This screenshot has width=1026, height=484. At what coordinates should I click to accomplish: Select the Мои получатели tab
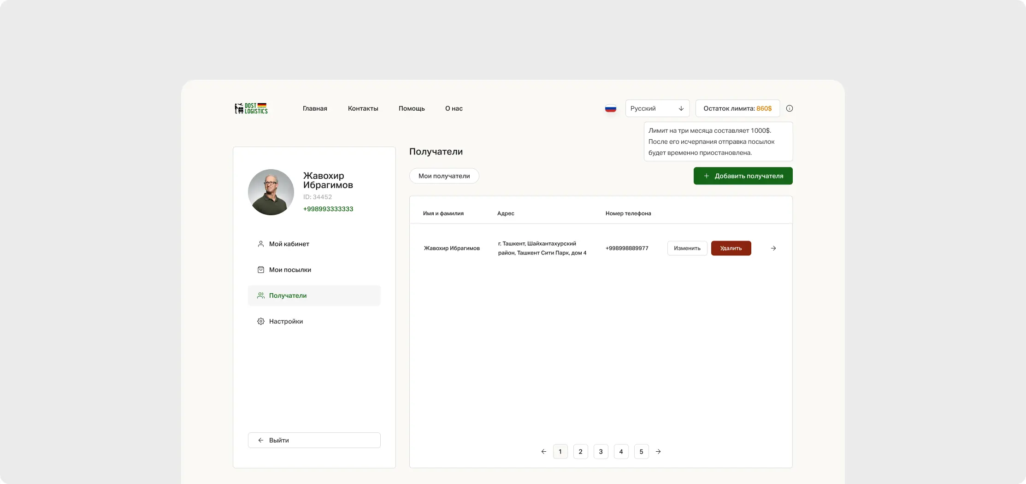[x=444, y=176]
